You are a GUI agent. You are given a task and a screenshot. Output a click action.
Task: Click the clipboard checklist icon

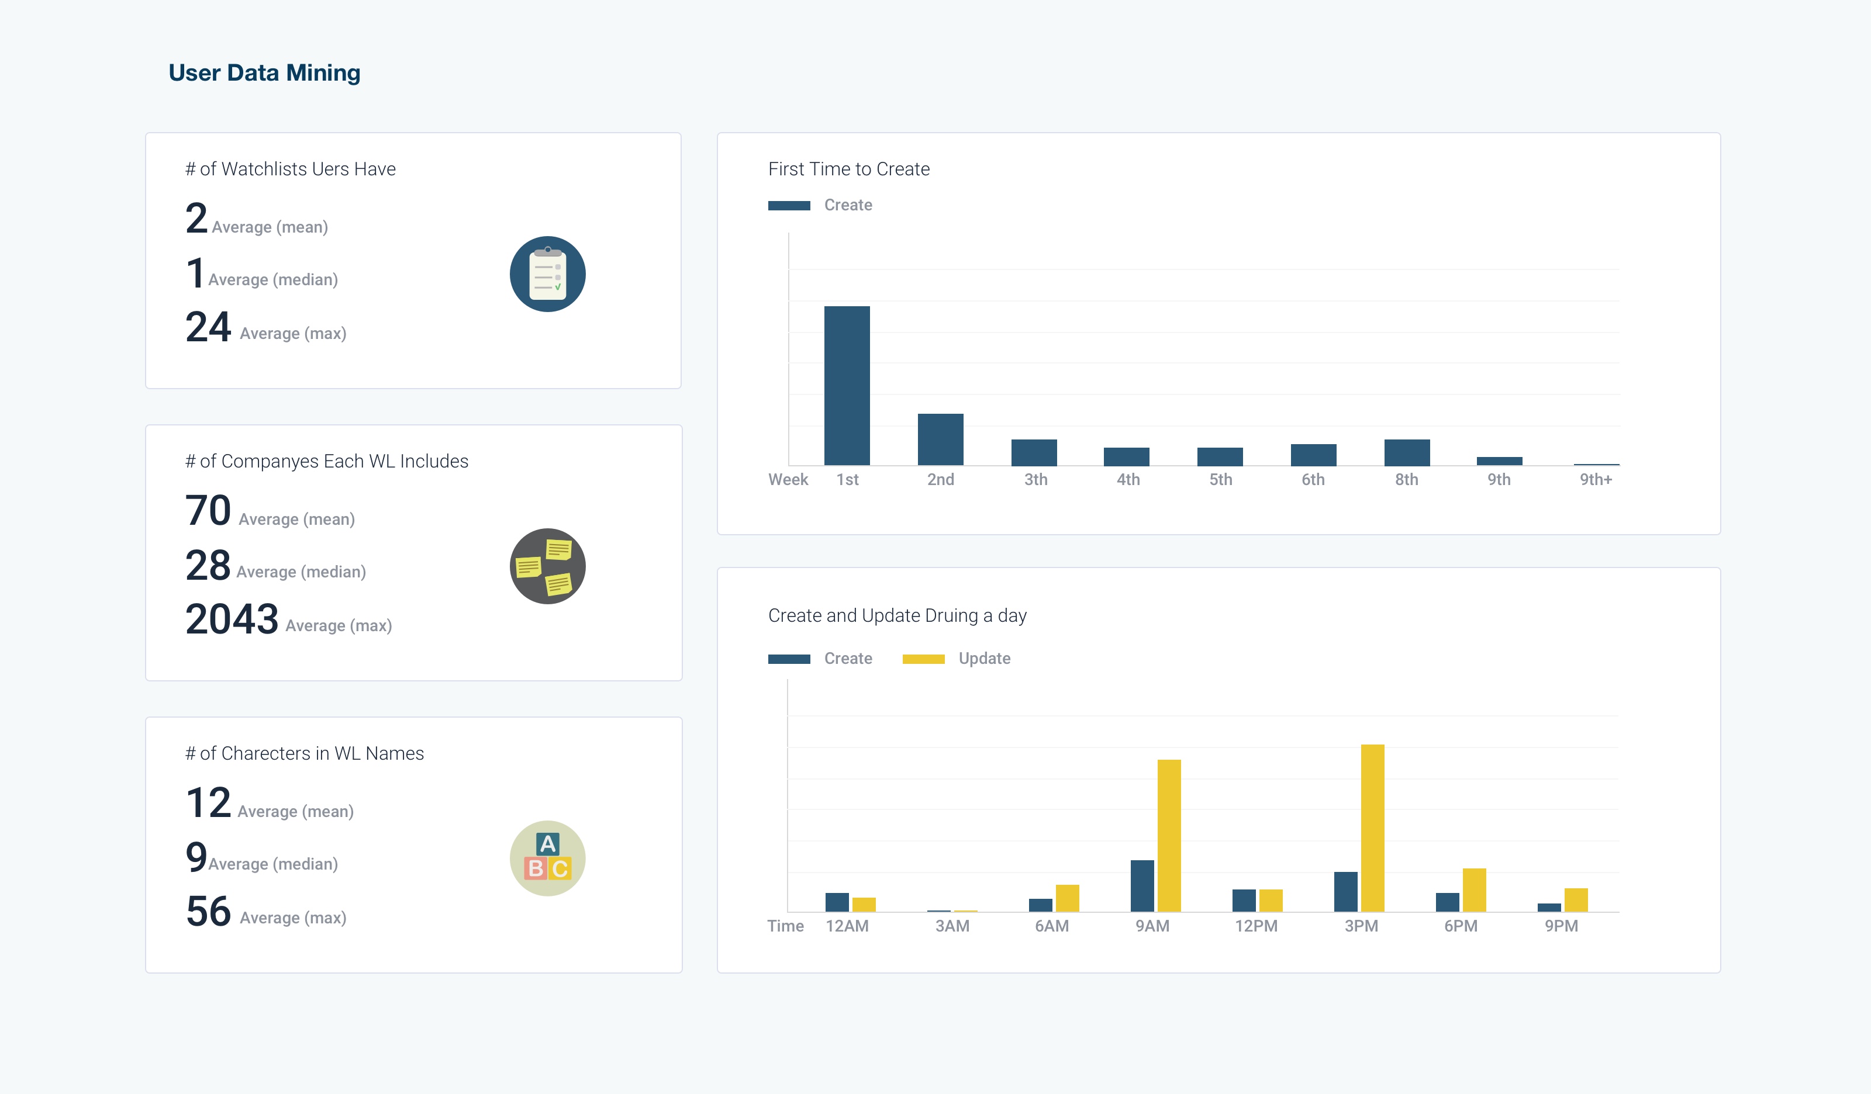click(x=547, y=274)
